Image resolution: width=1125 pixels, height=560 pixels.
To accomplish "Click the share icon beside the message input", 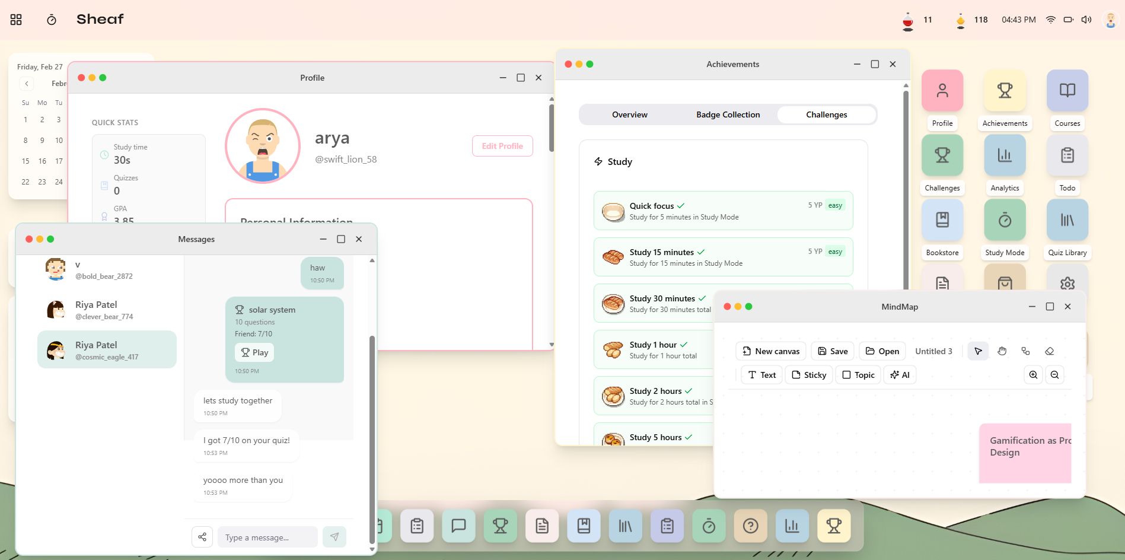I will (x=202, y=536).
